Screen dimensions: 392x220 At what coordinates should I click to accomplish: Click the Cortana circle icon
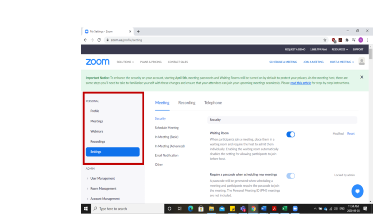point(169,208)
